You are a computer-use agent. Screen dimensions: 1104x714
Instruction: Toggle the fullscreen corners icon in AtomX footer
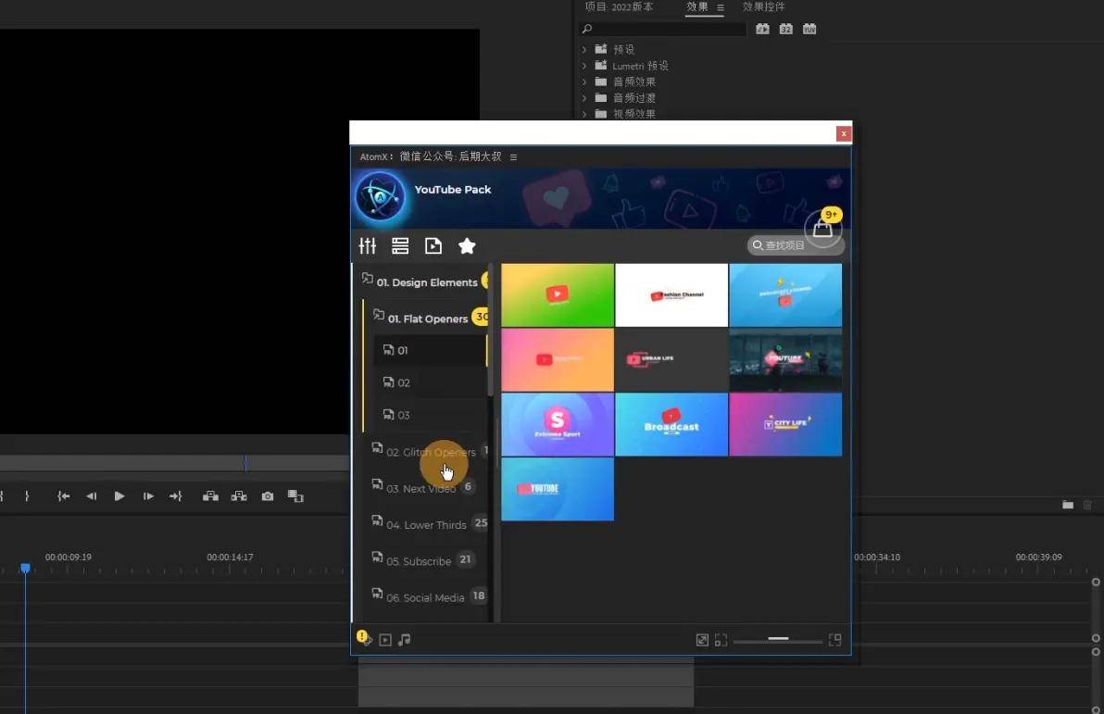721,640
